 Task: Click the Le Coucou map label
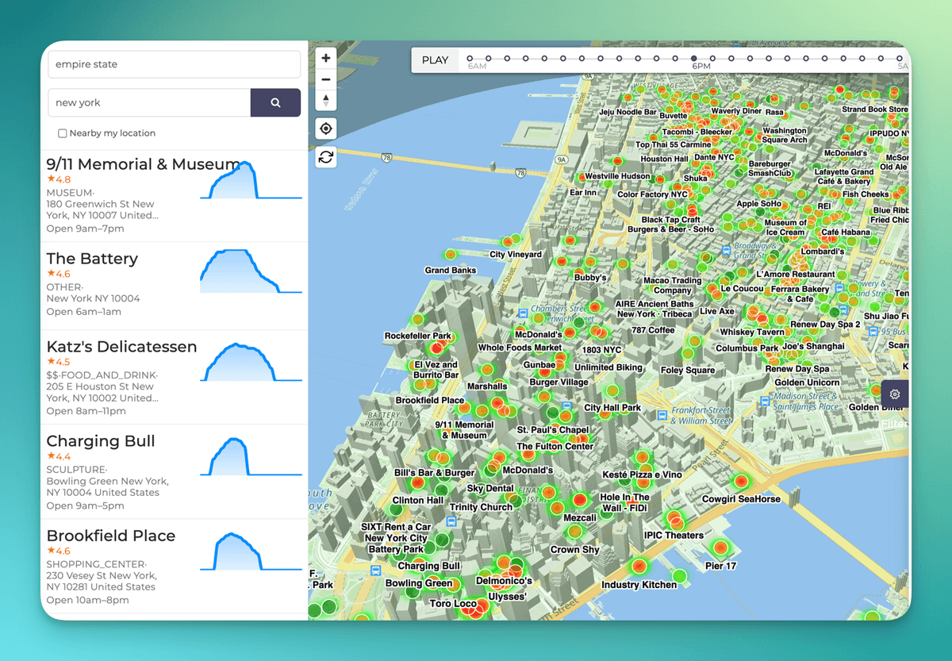pos(742,289)
